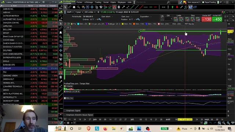235x132 pixels.
Task: Toggle the Bollinger (20 2) indicator checkbox
Action: (107, 24)
